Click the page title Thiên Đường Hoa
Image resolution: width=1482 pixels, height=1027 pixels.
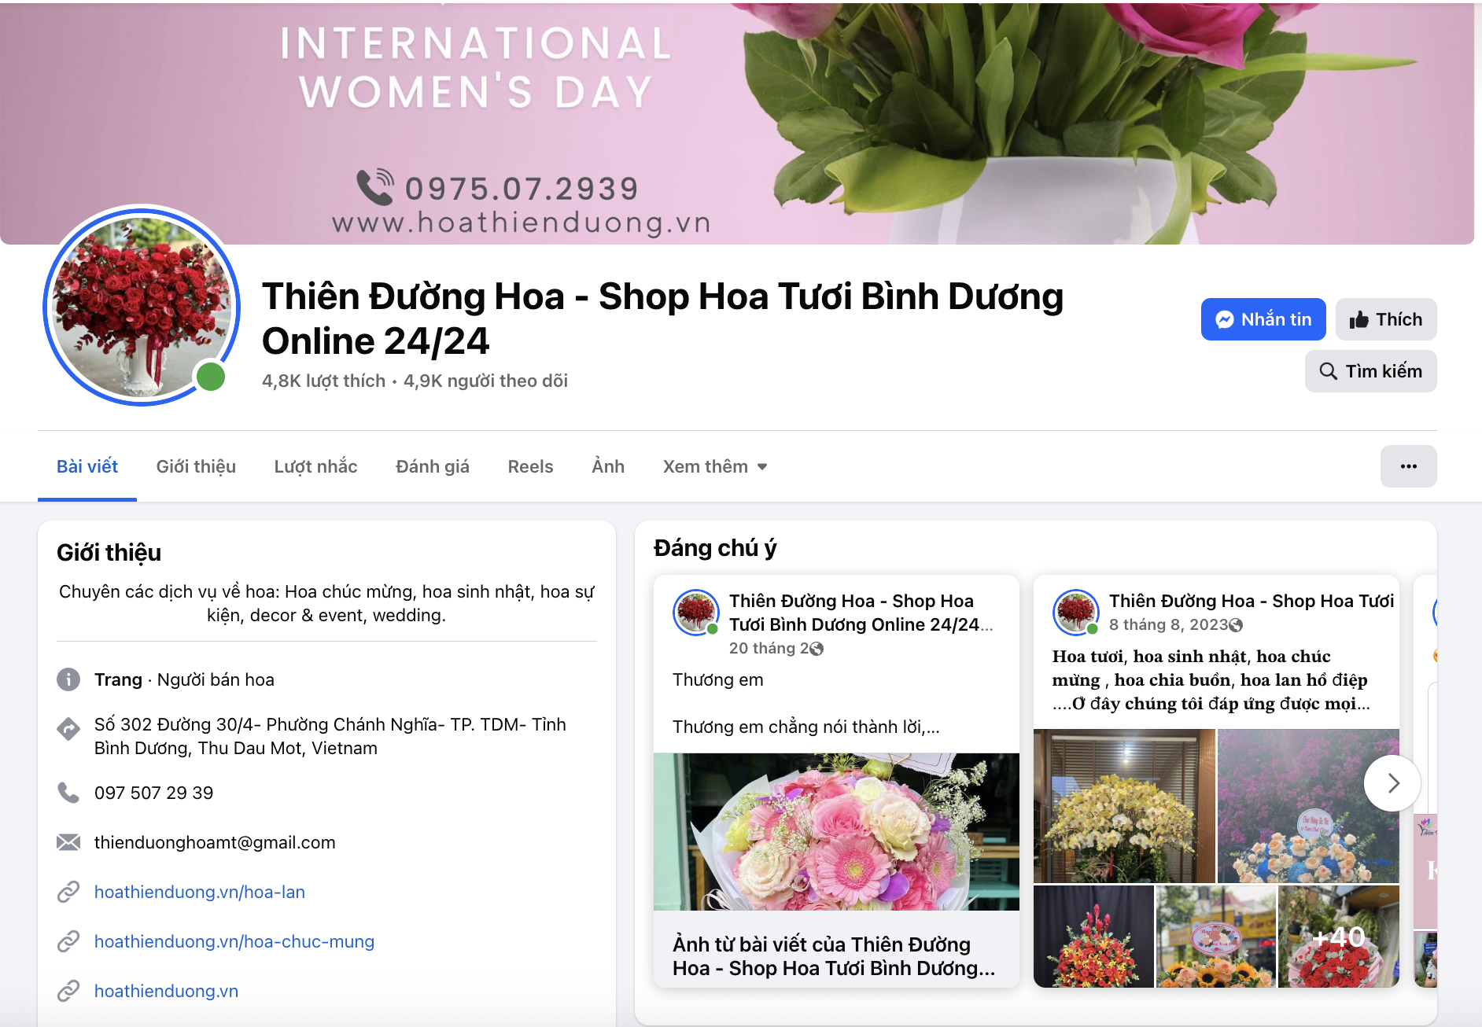tap(662, 318)
